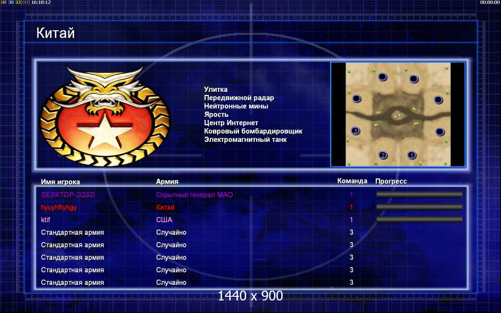Click the red "Китай" army cell

coord(165,207)
